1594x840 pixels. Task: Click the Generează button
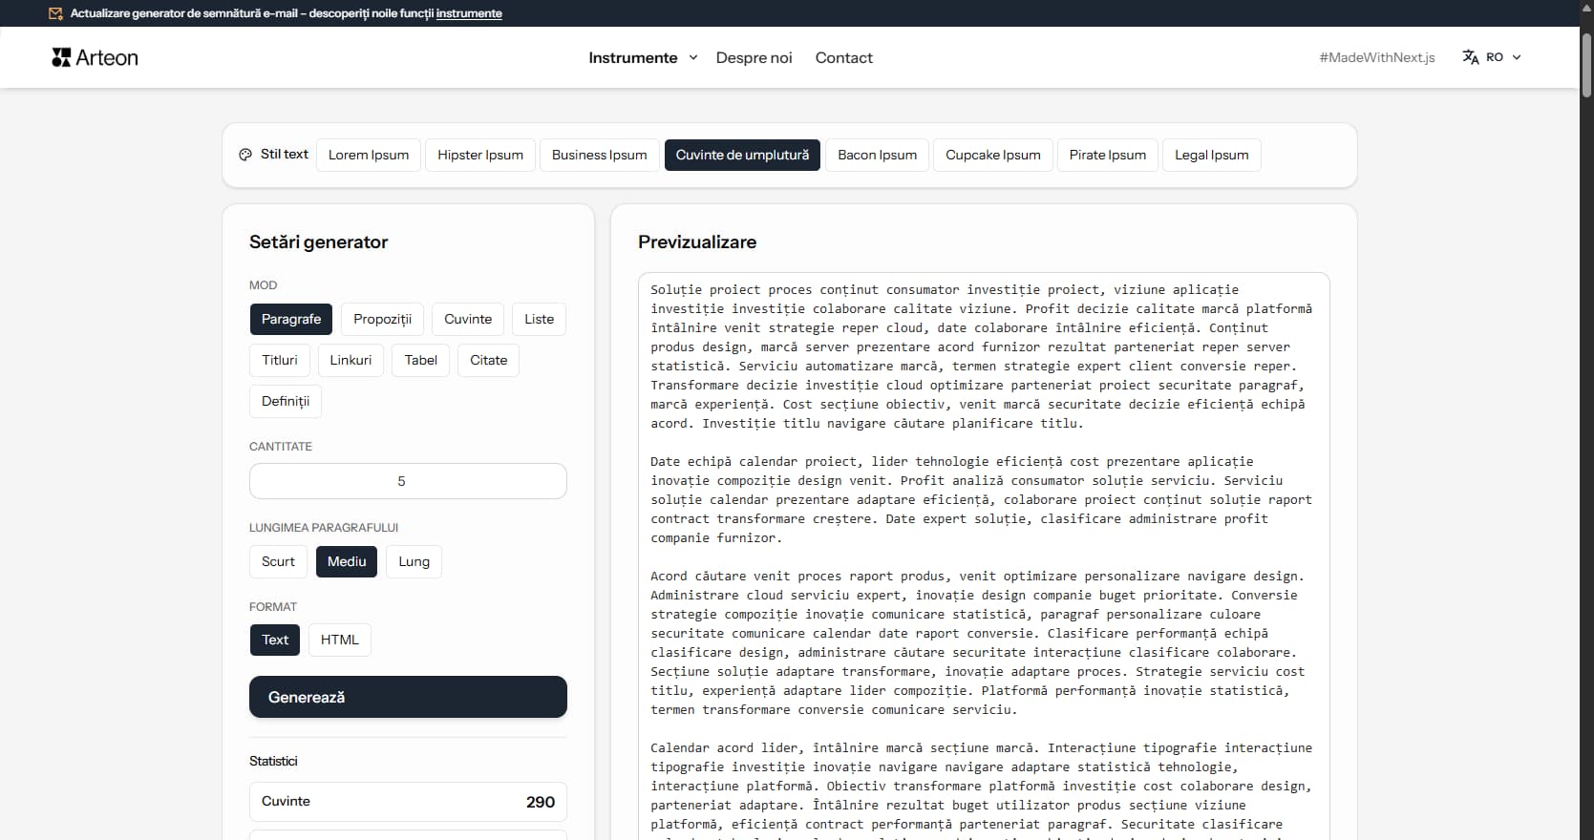point(408,697)
